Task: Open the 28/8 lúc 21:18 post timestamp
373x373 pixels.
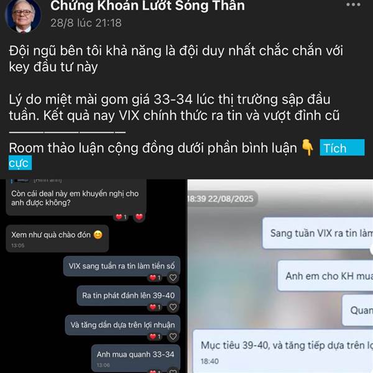Action: (86, 23)
